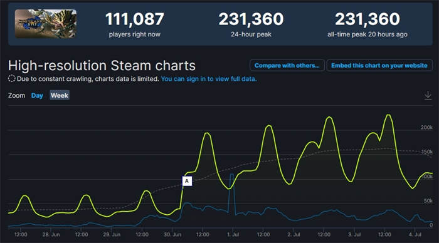The image size is (439, 243).
Task: Follow the sign in to view full data link
Action: 209,79
